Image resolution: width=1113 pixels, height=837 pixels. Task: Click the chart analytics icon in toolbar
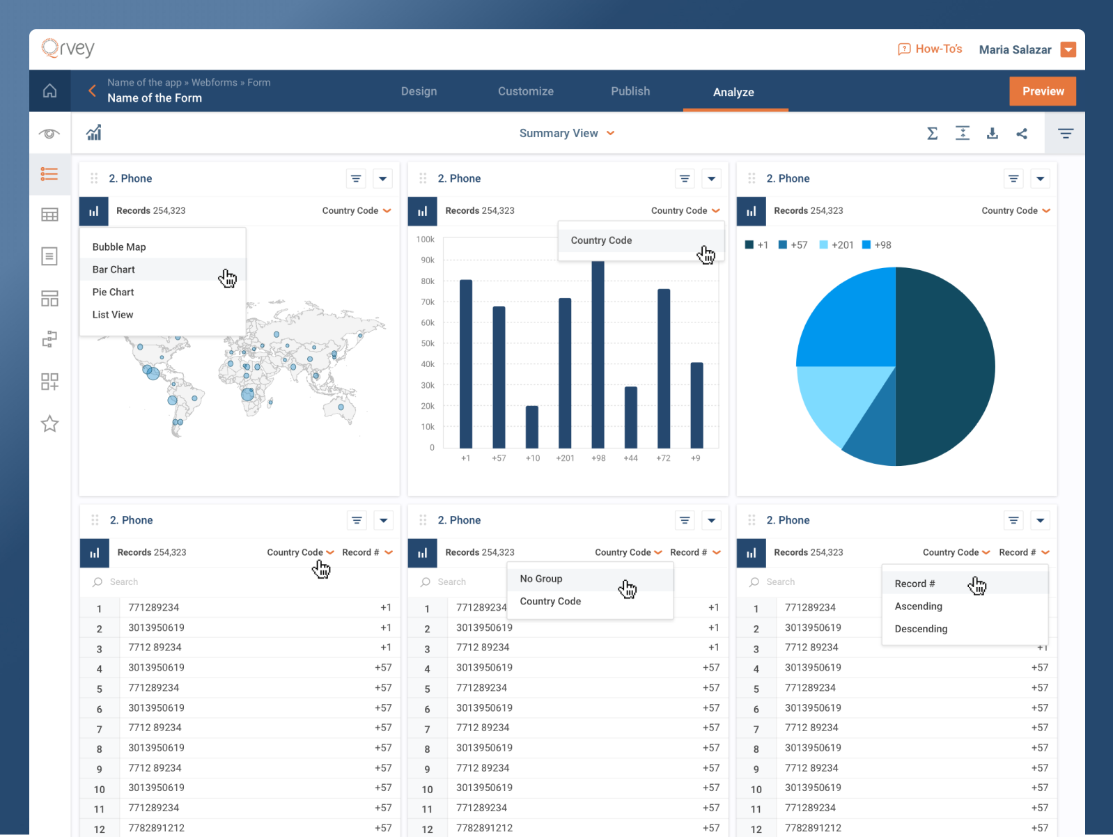(94, 132)
